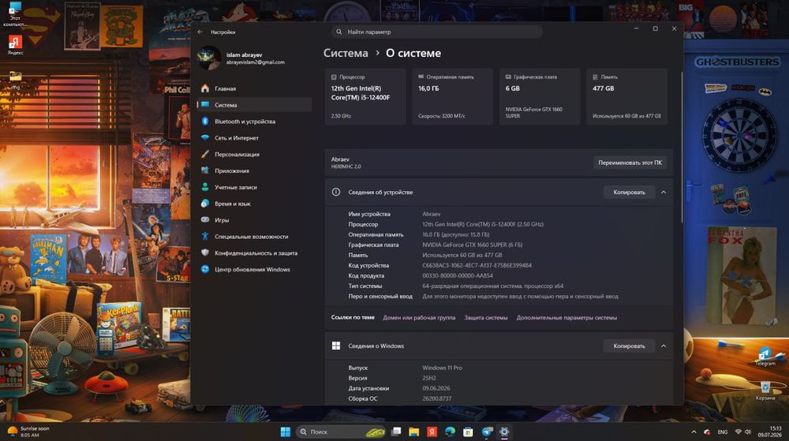Click the Система breadcrumb link
The width and height of the screenshot is (789, 441).
coord(346,53)
